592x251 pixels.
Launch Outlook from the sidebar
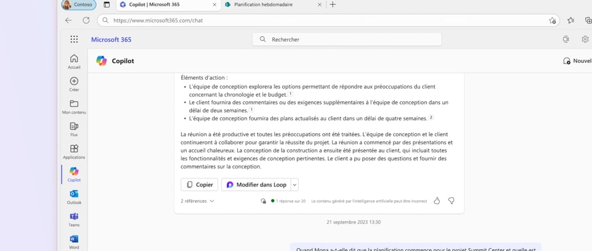pos(74,197)
